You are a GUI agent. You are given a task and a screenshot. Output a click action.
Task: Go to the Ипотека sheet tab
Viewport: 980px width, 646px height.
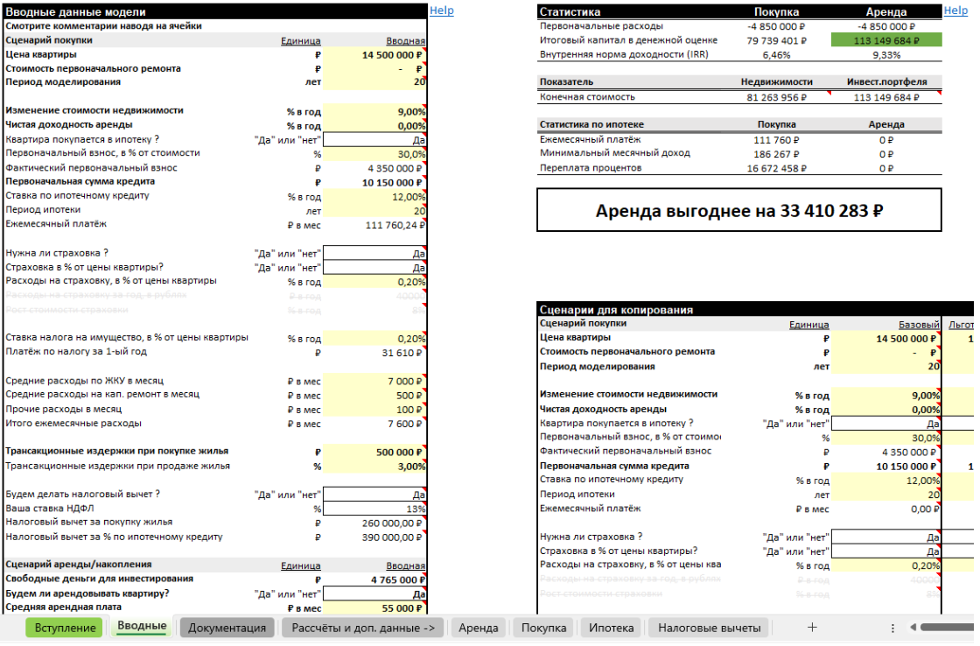(611, 628)
